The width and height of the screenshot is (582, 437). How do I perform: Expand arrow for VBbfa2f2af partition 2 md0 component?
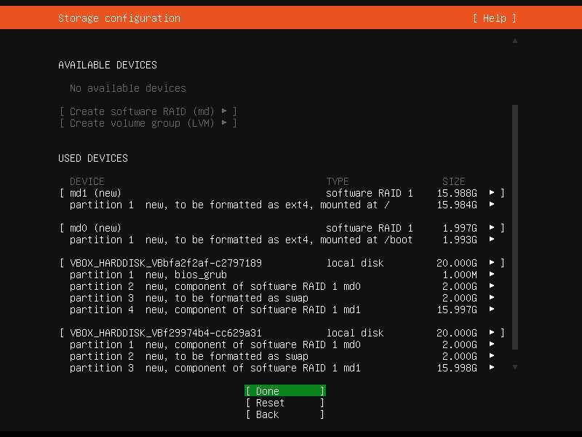point(492,286)
